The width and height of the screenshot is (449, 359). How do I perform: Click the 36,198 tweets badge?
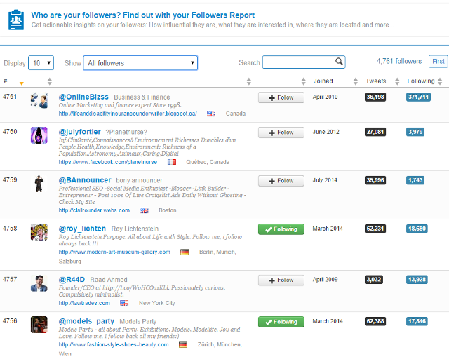[x=375, y=97]
